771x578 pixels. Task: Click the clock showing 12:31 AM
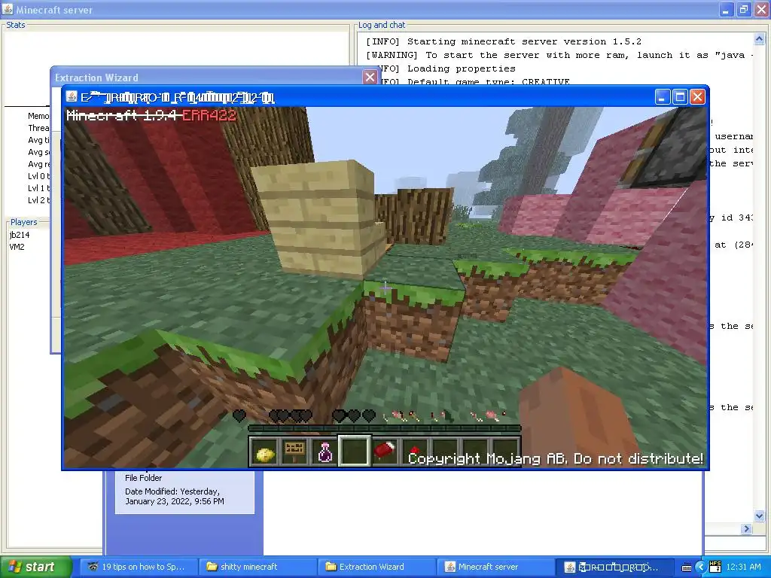coord(743,567)
